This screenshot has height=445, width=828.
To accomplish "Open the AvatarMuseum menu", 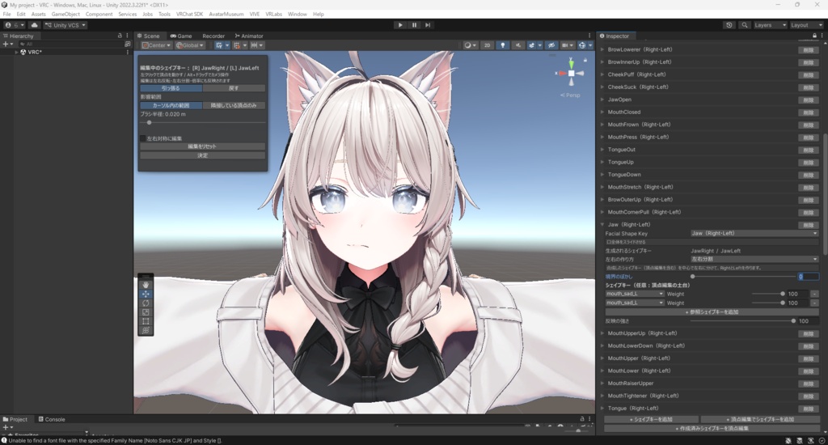I will tap(226, 15).
